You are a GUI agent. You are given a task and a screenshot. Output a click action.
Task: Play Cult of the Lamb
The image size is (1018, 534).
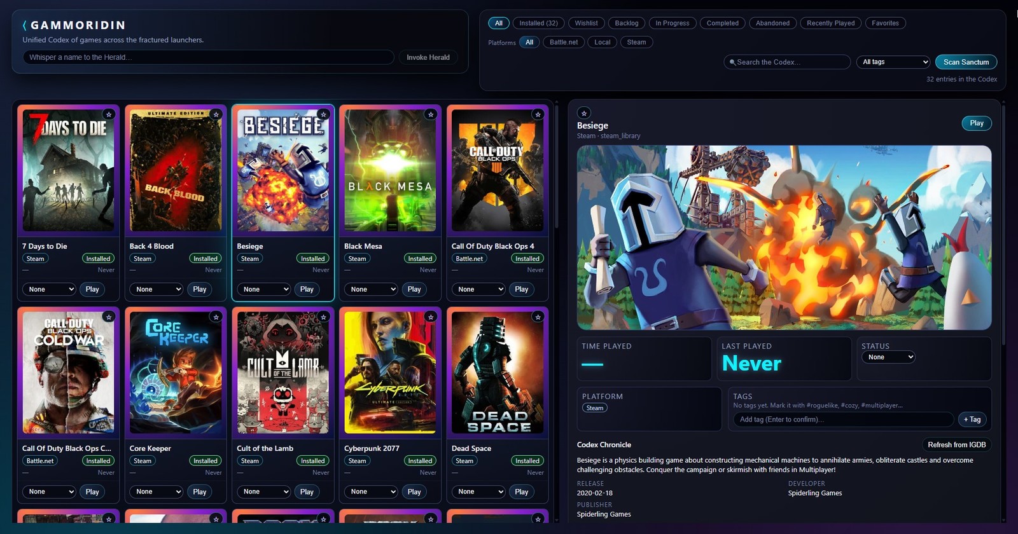[x=307, y=491]
